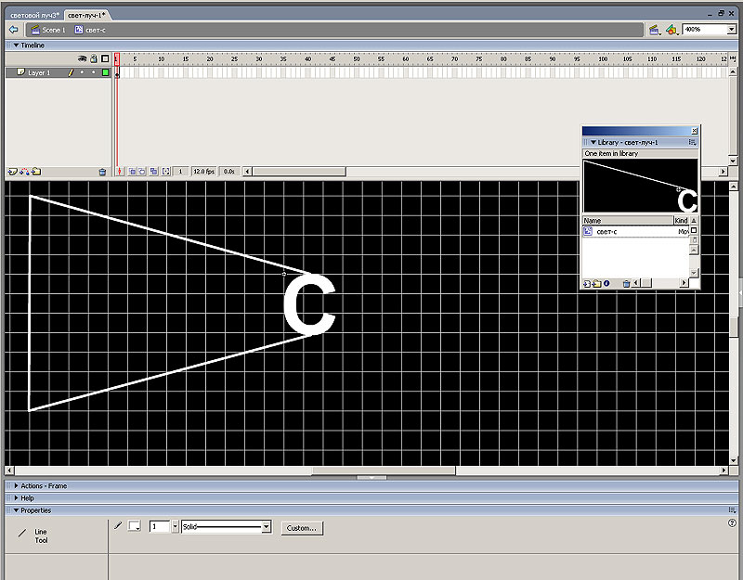Click the Insert Layer icon in timeline
Viewport: 743px width, 580px height.
pyautogui.click(x=12, y=172)
